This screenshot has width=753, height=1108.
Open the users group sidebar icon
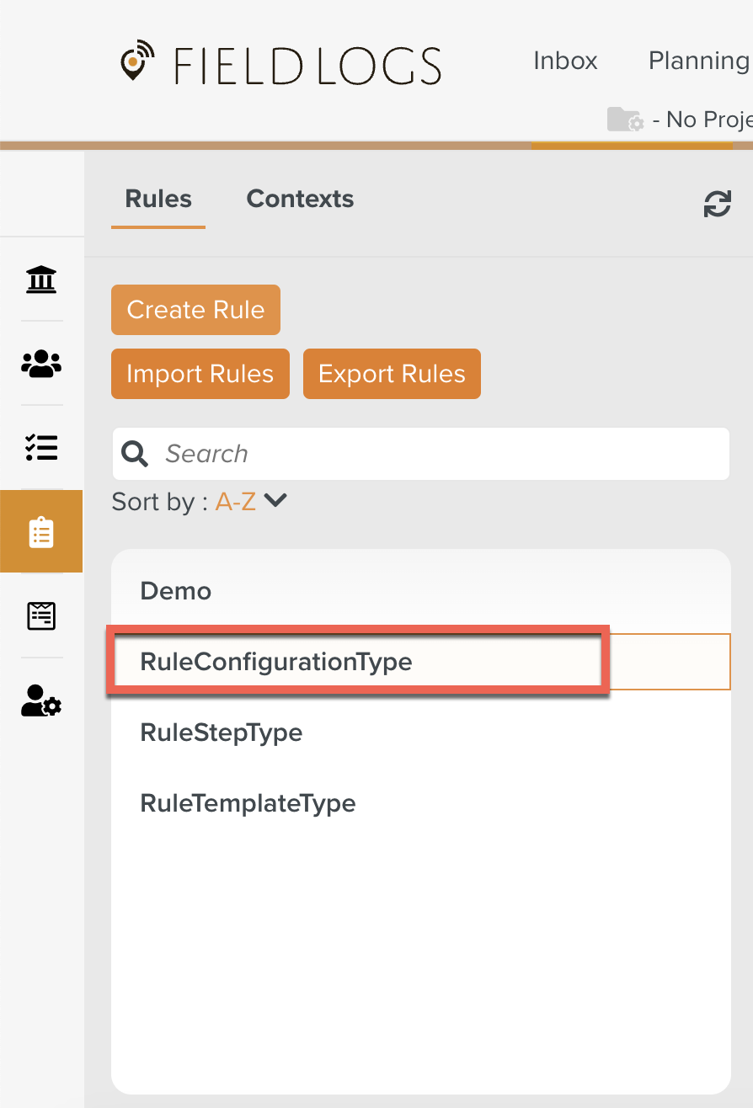[41, 364]
